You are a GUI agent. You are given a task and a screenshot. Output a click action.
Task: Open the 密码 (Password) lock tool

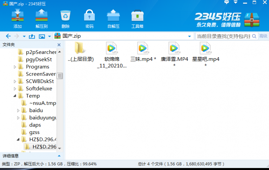(x=89, y=18)
